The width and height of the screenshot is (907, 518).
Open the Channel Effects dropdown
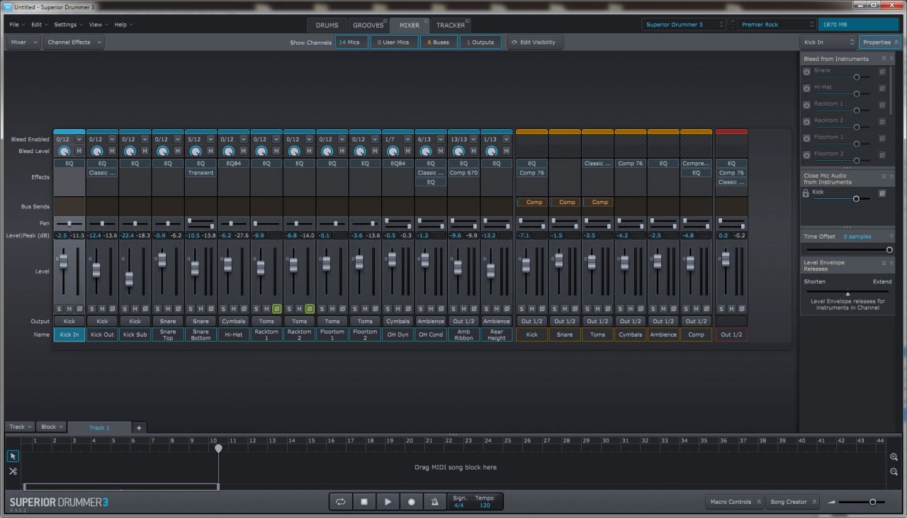(x=74, y=42)
